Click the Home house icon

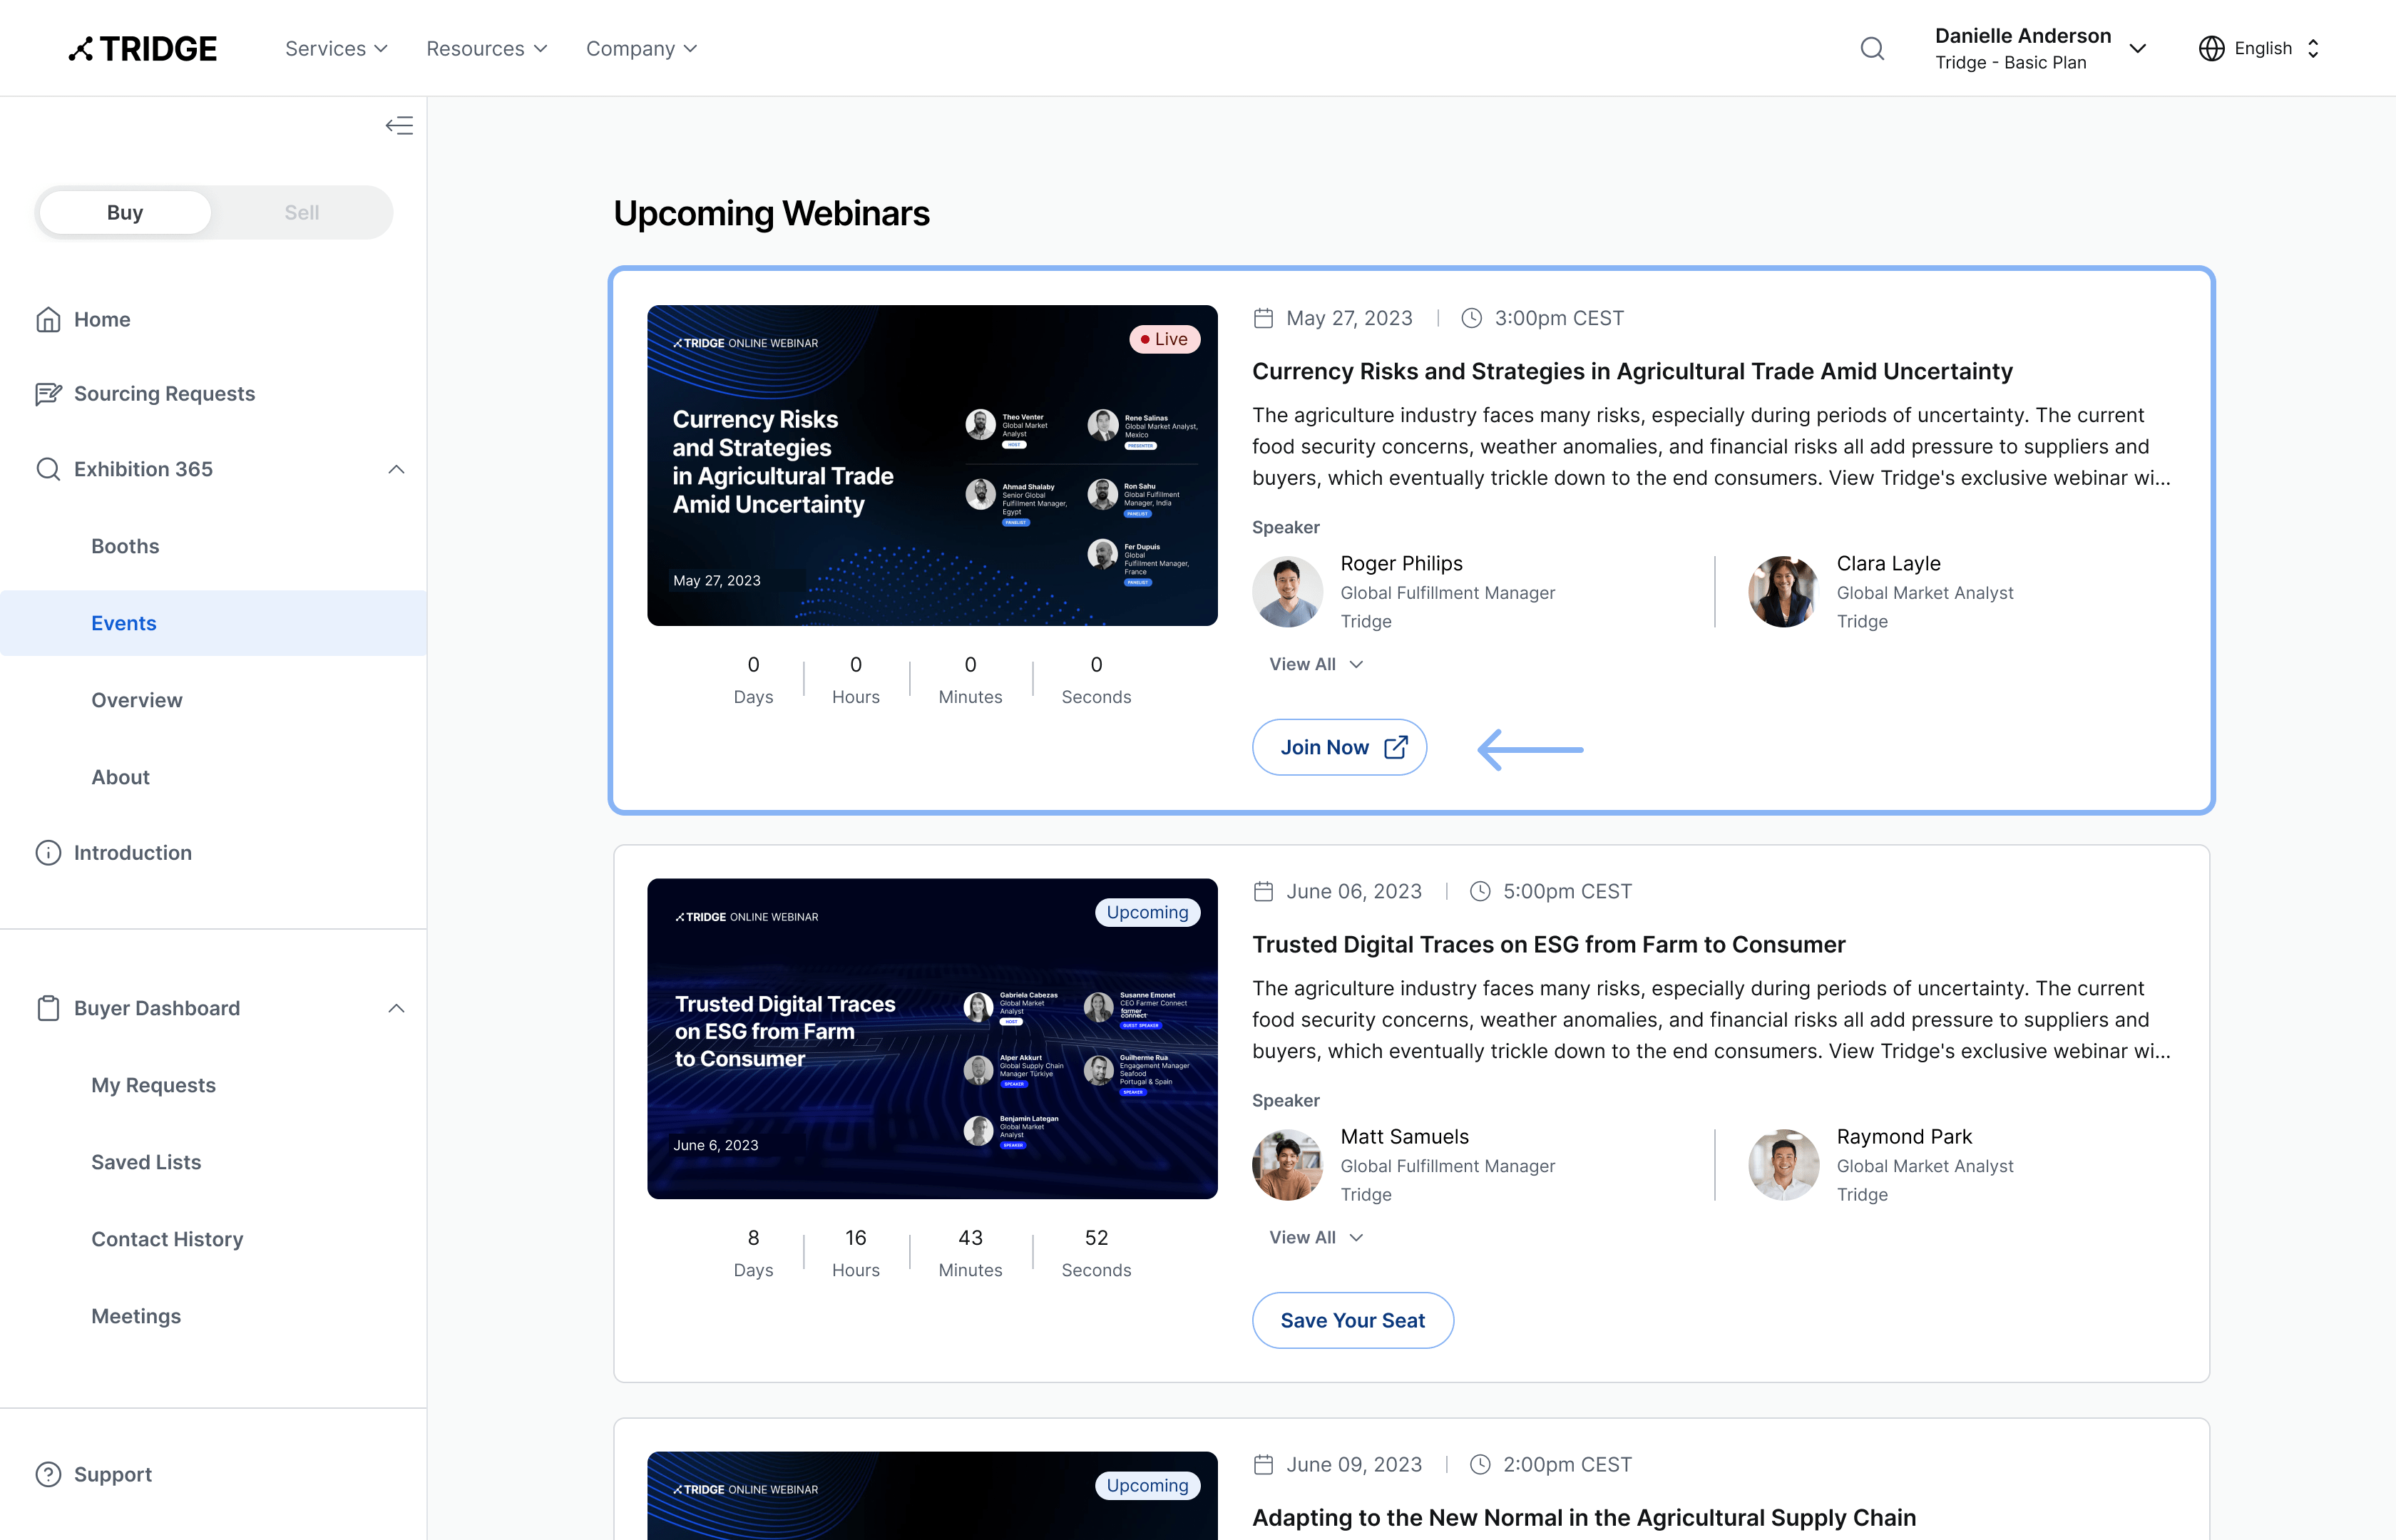(x=48, y=319)
